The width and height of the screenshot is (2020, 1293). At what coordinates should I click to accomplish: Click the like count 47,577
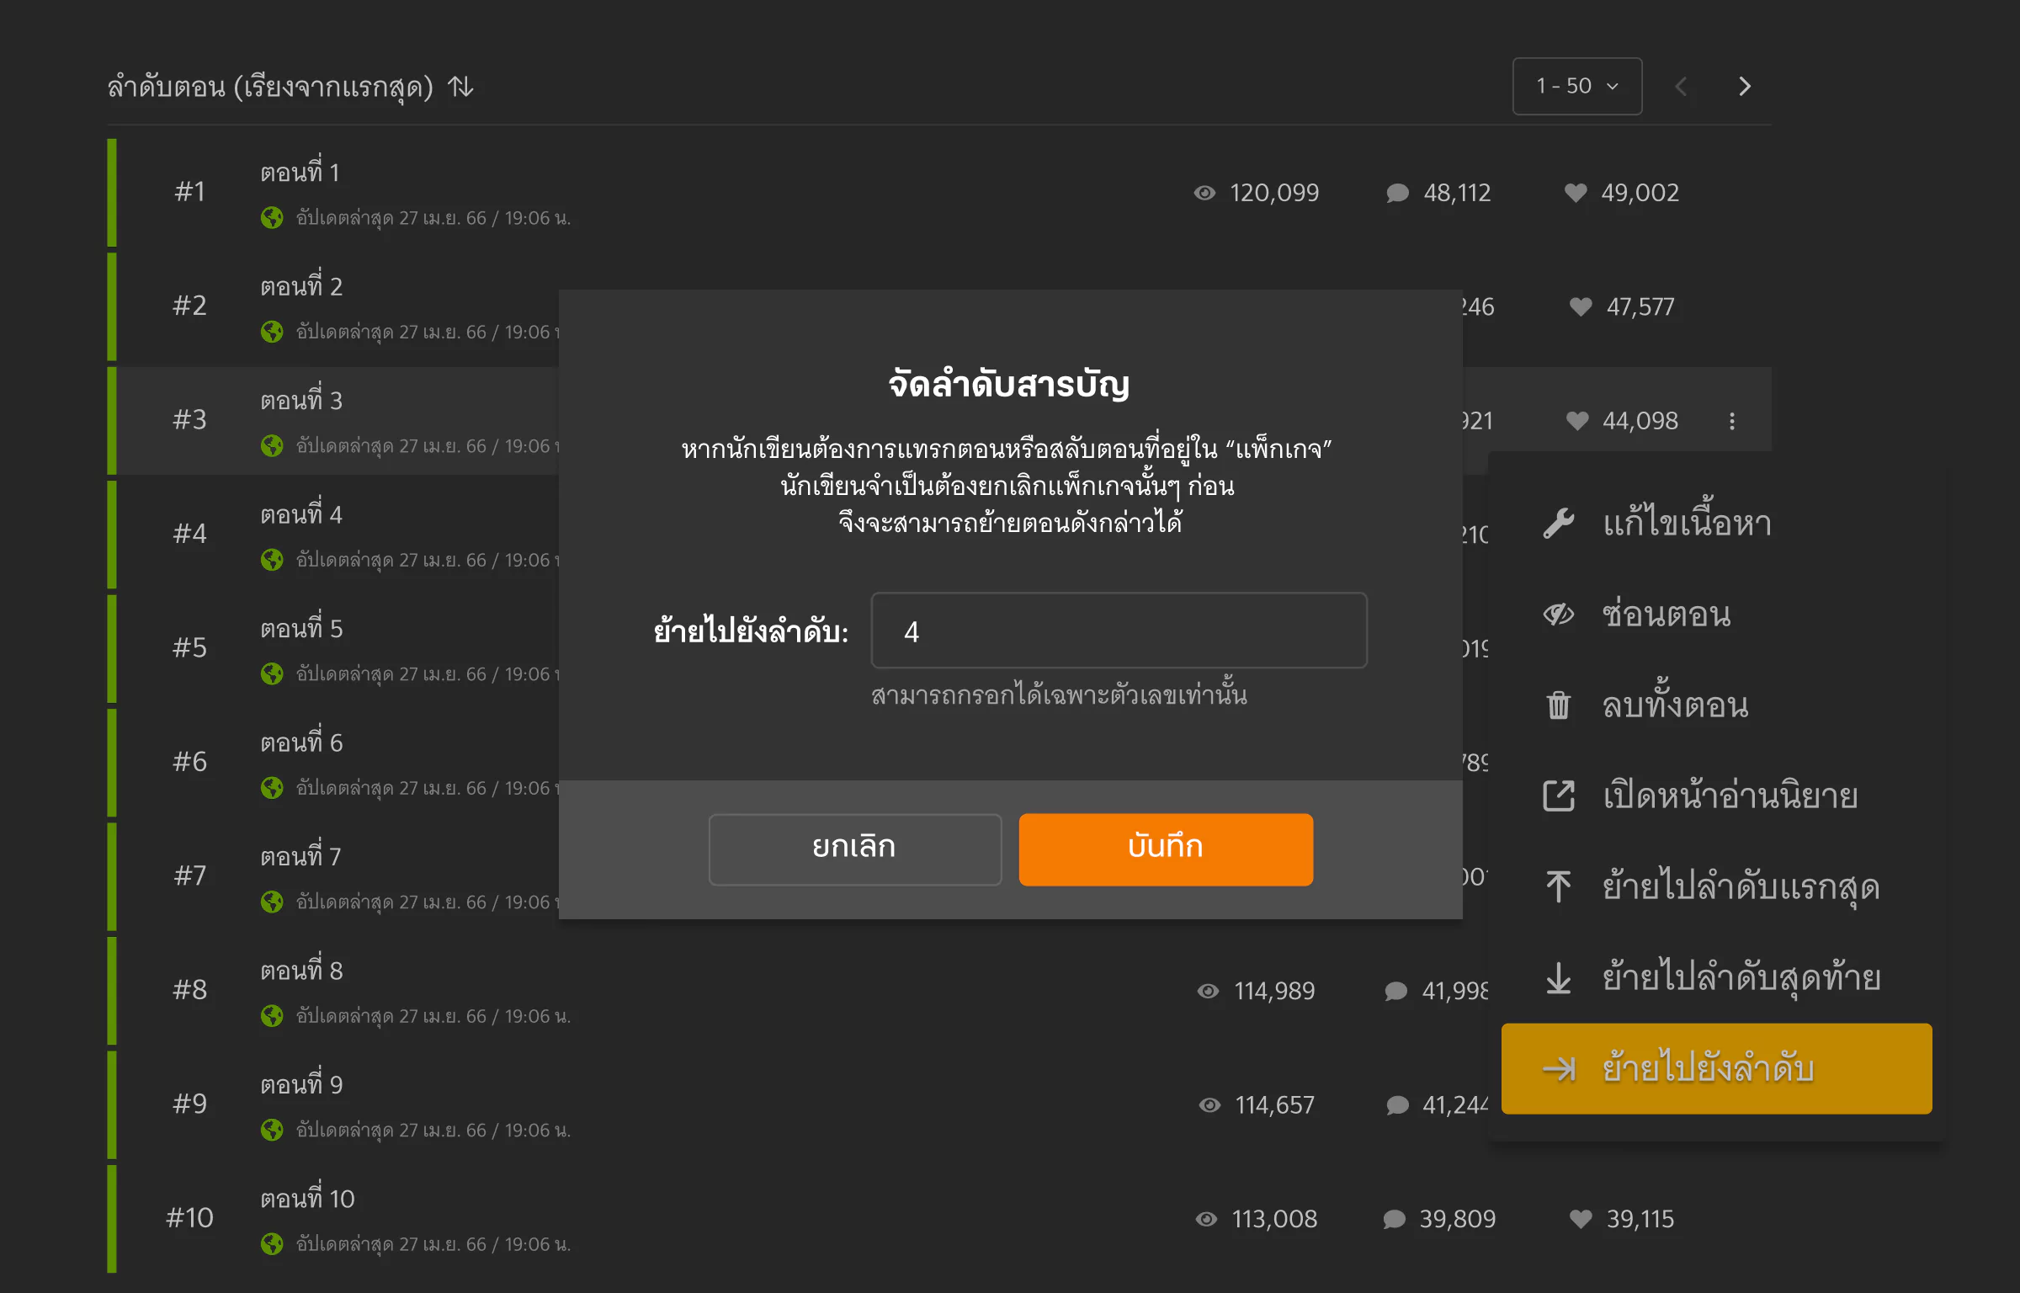pyautogui.click(x=1640, y=306)
